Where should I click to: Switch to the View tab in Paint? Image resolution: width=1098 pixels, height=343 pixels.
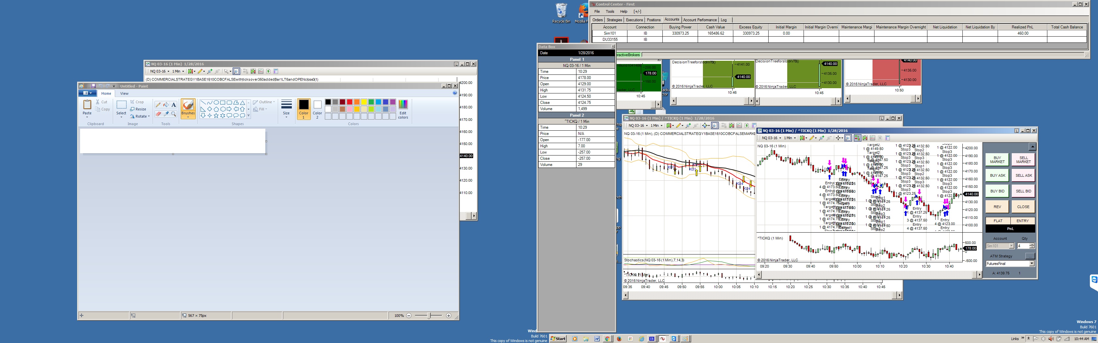point(124,93)
